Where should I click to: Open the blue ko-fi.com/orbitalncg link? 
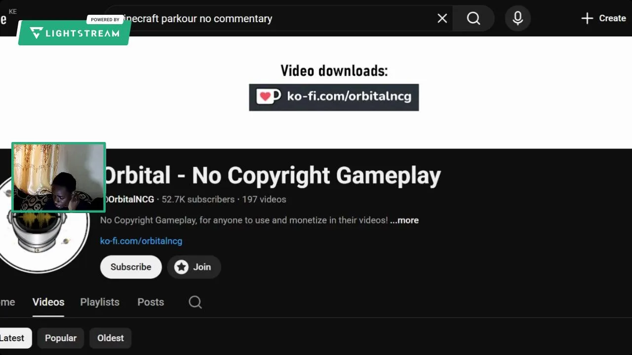click(x=141, y=241)
